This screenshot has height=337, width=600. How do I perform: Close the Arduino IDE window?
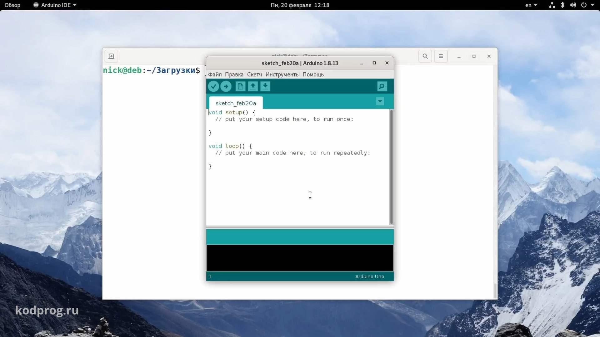tap(387, 63)
